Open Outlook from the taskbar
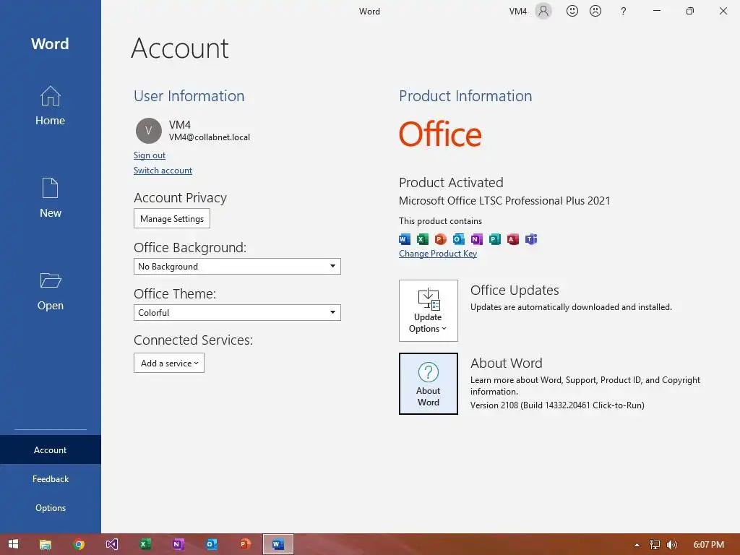The width and height of the screenshot is (740, 555). coord(212,544)
